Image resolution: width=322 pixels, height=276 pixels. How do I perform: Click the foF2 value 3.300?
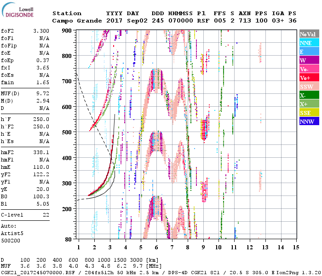pos(41,31)
